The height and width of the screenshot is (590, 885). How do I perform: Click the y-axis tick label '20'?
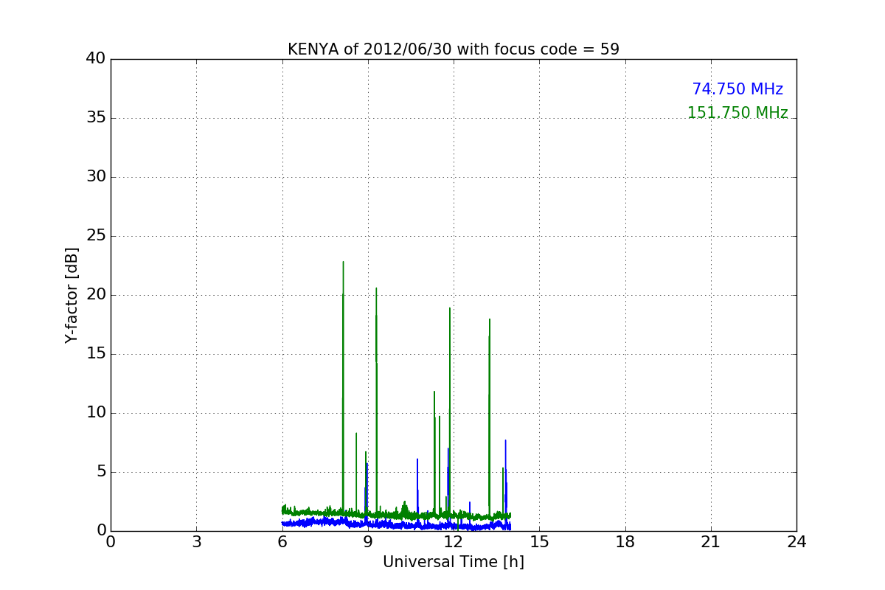click(x=96, y=295)
